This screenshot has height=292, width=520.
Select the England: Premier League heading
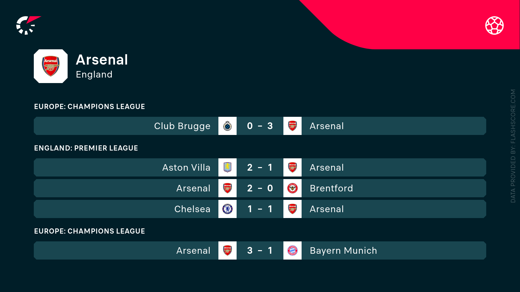click(86, 148)
